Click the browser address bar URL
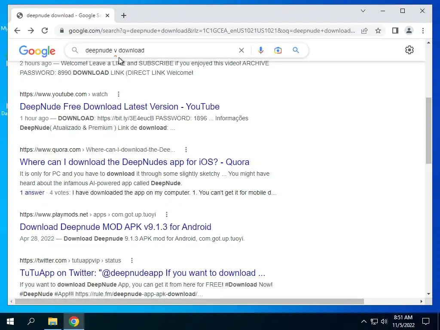Image resolution: width=440 pixels, height=330 pixels. click(x=212, y=31)
